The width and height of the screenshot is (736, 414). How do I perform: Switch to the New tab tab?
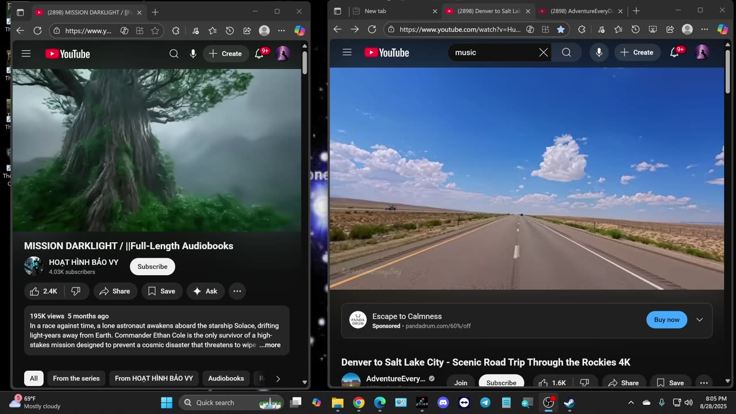point(394,11)
